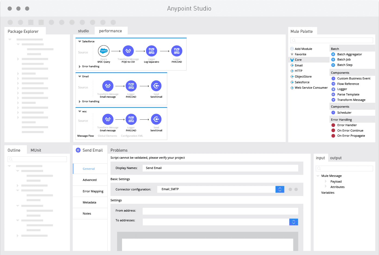
Task: Open the Connector configuration dropdown
Action: 280,189
